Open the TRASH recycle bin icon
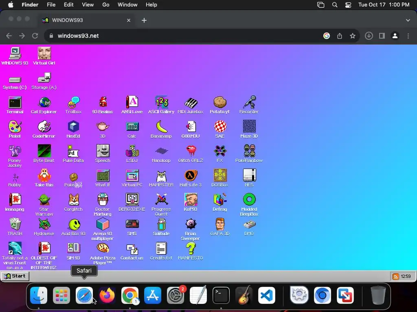Viewport: 417px width, 312px height. (15, 227)
